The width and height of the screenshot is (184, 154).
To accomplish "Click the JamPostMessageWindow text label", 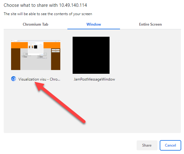I will click(x=94, y=79).
